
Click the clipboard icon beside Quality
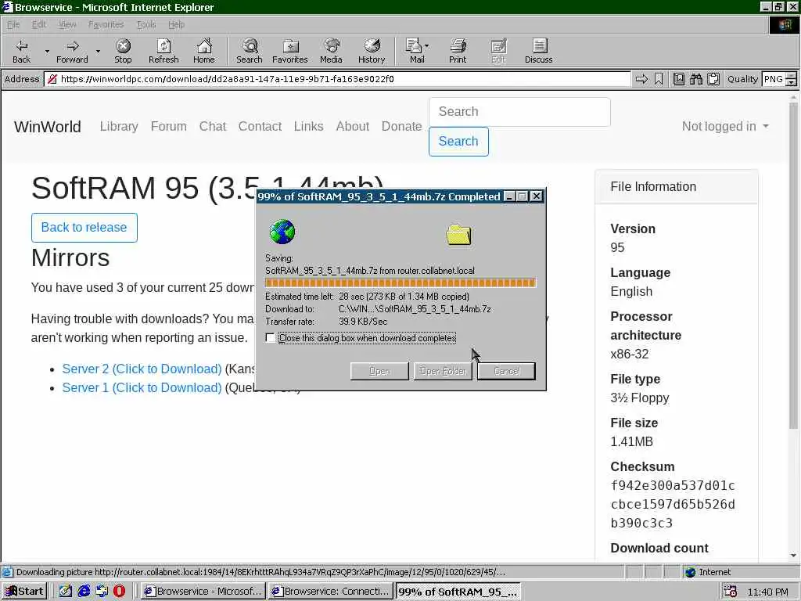tap(713, 79)
